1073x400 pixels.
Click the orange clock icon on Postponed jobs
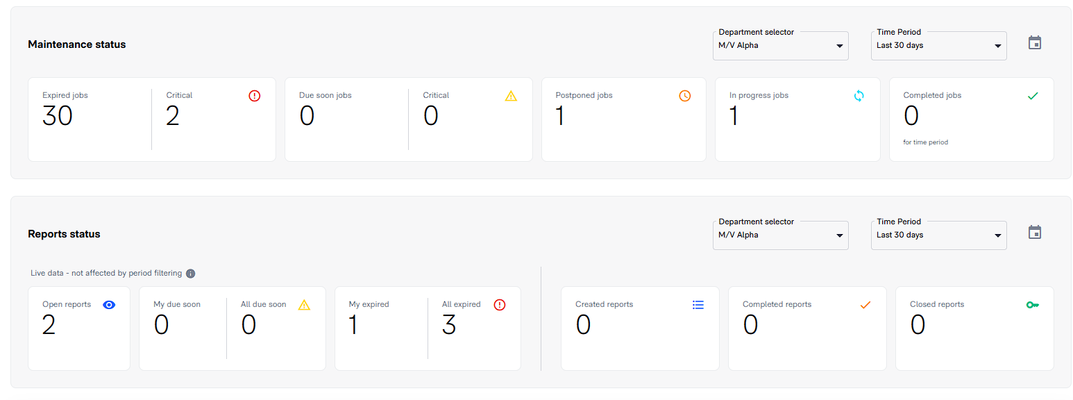click(x=684, y=96)
